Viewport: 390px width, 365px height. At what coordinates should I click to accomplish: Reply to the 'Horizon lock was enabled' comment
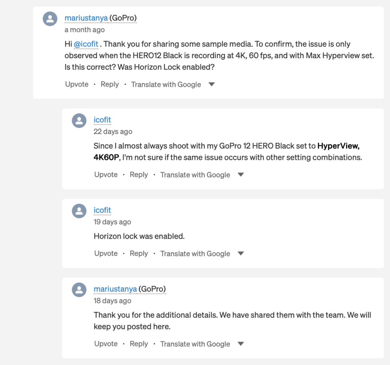click(x=139, y=253)
